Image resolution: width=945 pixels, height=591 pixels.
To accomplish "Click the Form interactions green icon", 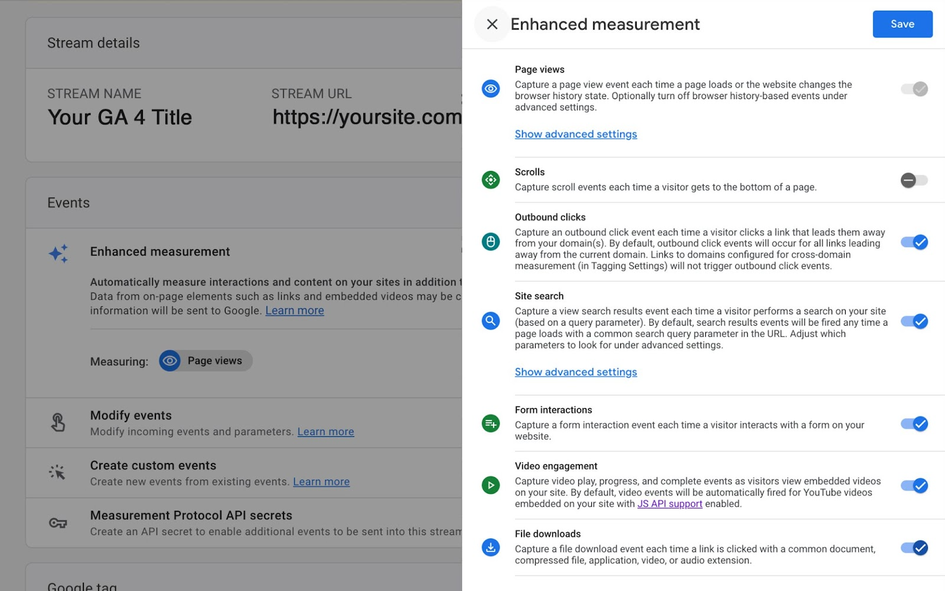I will 491,423.
